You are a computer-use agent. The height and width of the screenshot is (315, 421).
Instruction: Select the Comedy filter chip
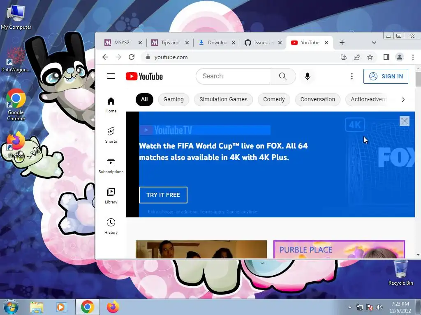tap(274, 99)
